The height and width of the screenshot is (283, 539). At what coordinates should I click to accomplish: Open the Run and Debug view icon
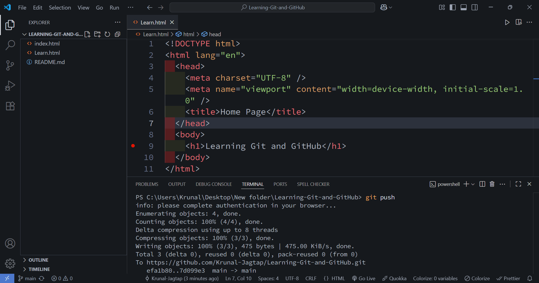tap(10, 86)
